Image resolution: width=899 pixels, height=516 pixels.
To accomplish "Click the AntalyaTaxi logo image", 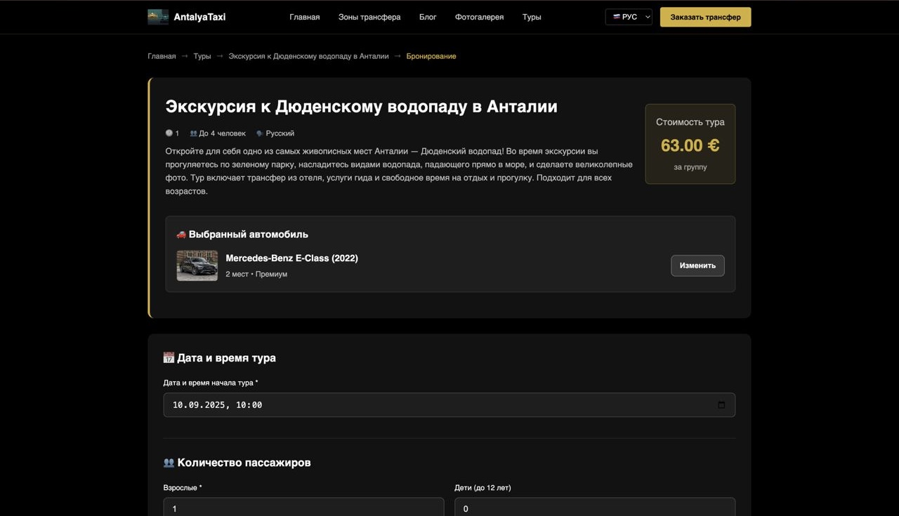I will click(x=157, y=16).
